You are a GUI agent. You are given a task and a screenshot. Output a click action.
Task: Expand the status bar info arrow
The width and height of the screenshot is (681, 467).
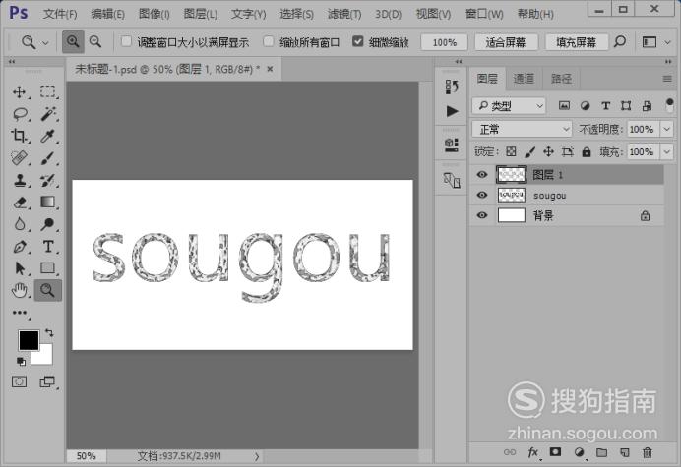click(x=257, y=456)
